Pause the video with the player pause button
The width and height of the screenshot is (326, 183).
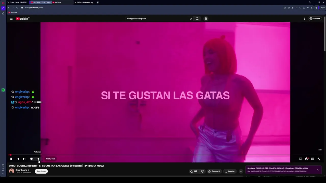pos(11,159)
